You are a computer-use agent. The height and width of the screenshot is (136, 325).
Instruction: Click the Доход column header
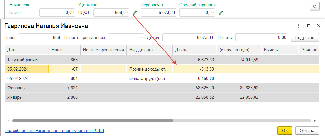click(195, 50)
